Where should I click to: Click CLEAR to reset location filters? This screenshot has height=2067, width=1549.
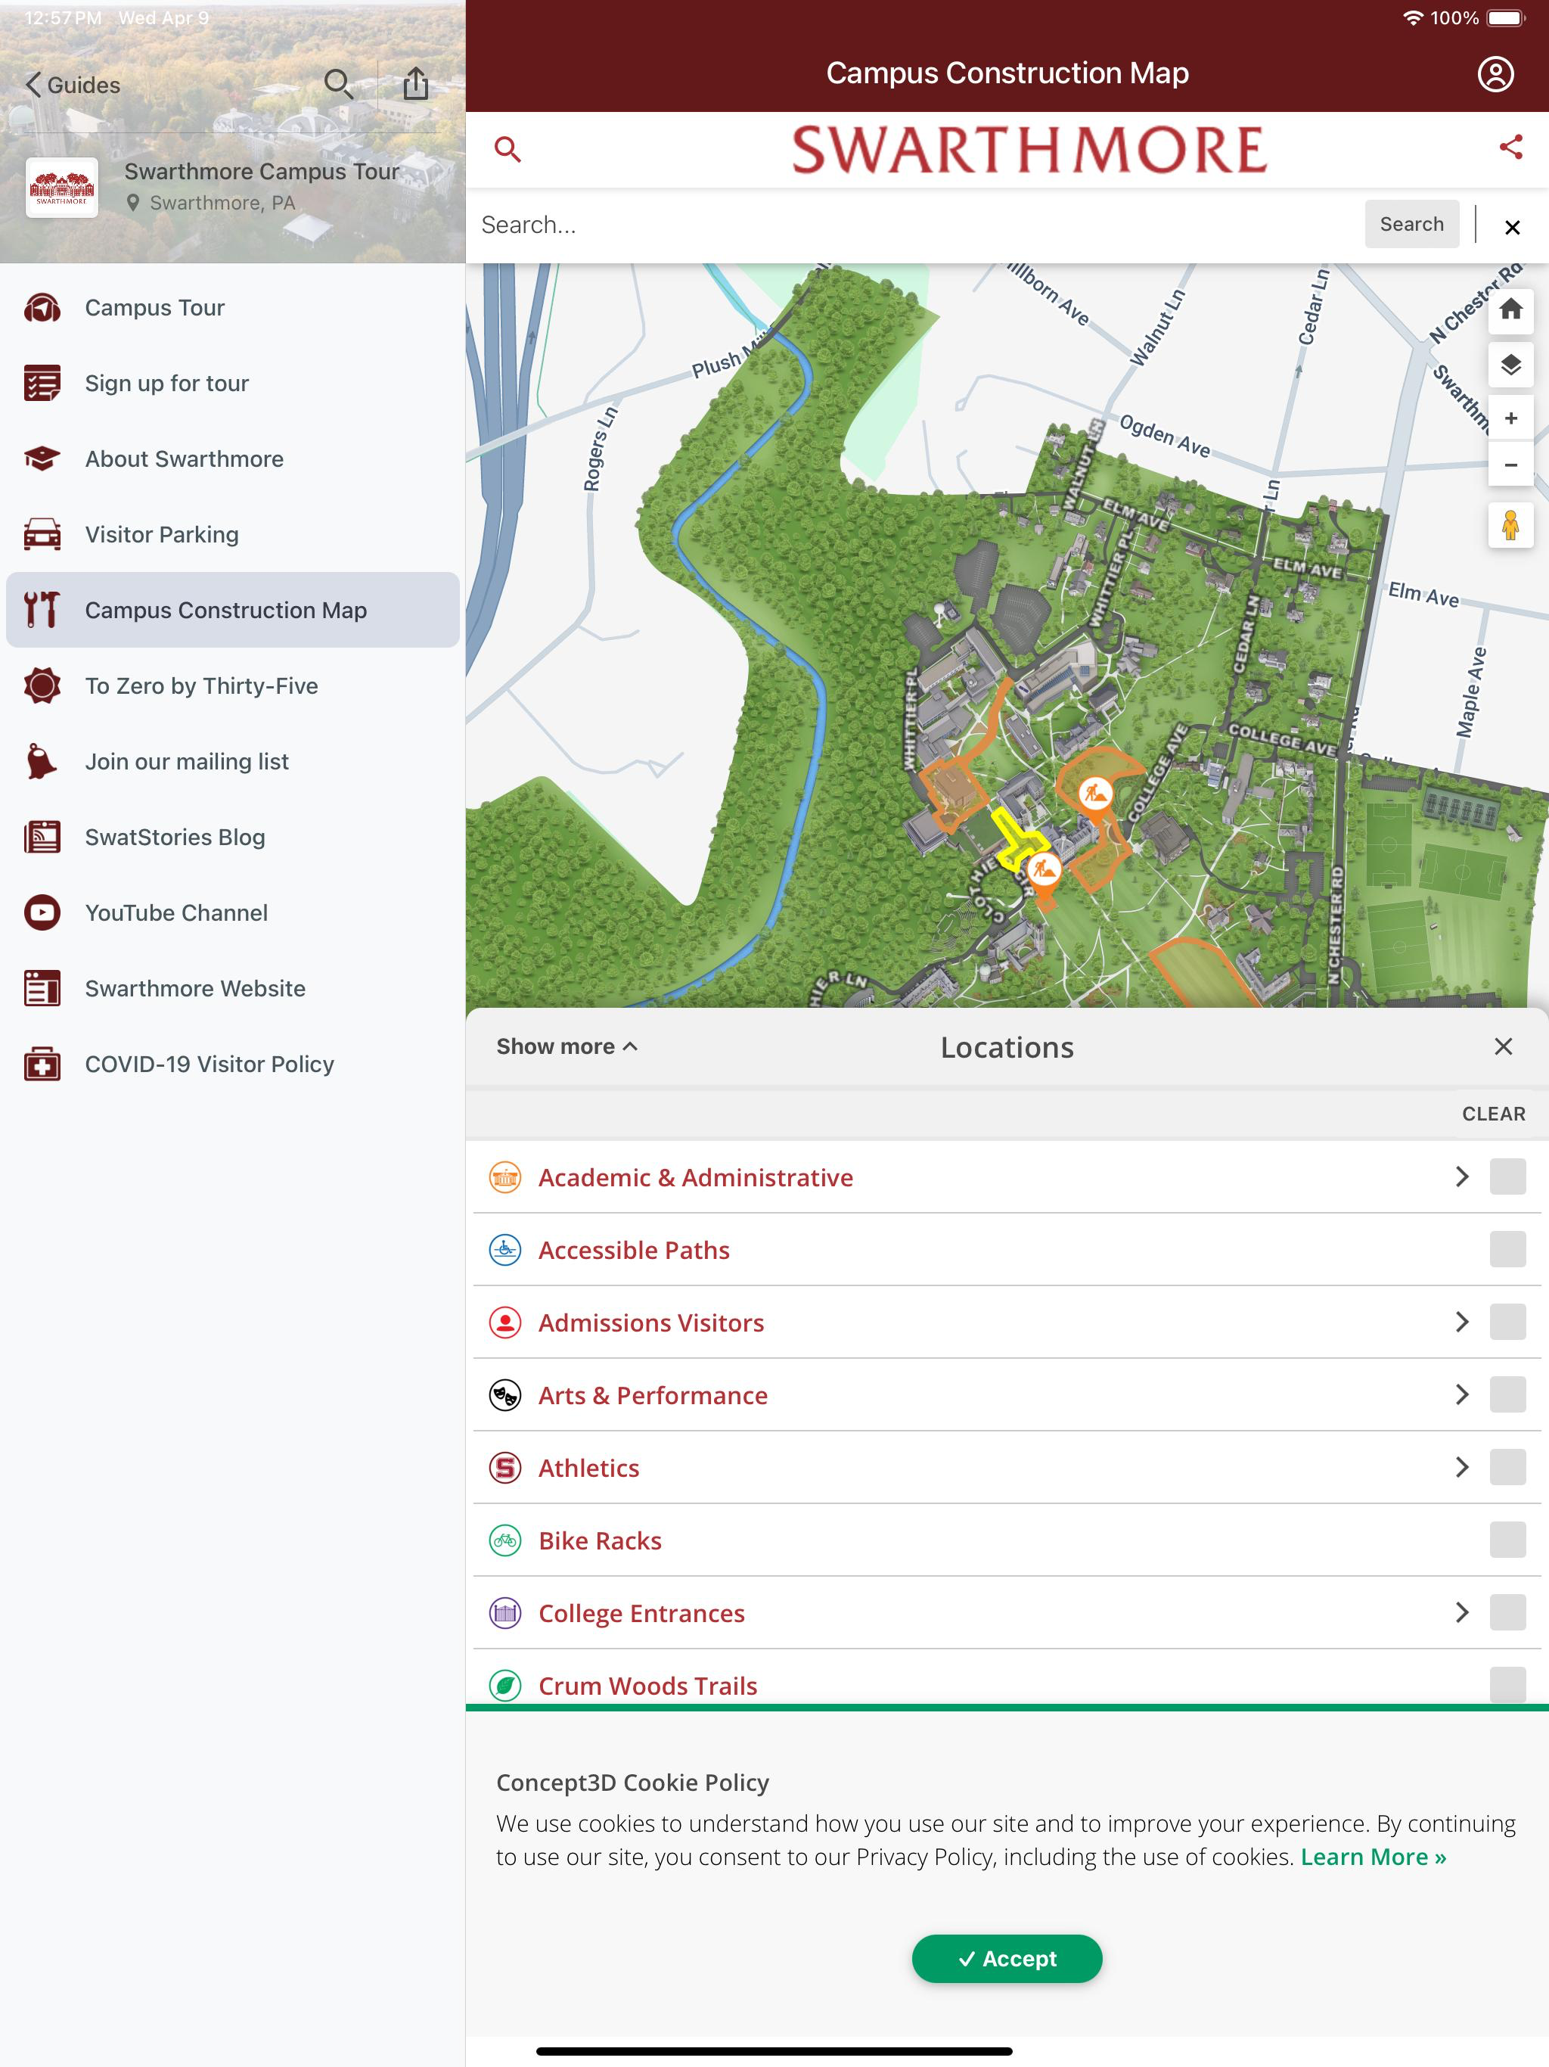click(x=1493, y=1114)
